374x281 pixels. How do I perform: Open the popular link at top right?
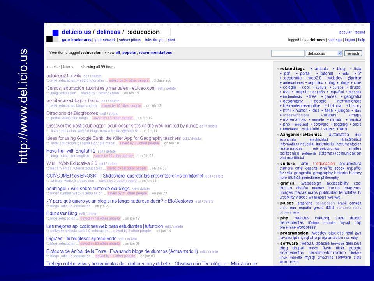pos(346,32)
